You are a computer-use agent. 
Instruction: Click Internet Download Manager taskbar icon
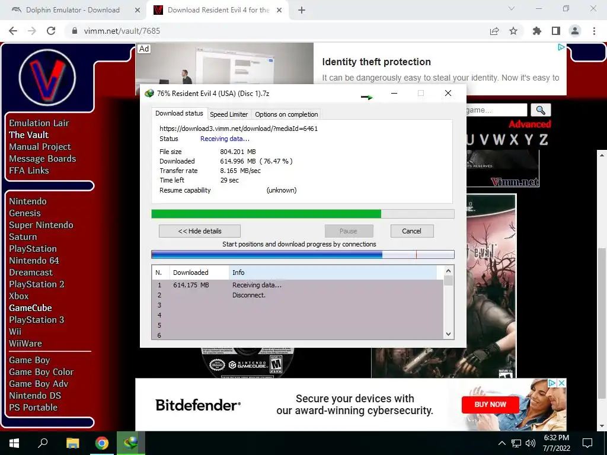tap(131, 443)
